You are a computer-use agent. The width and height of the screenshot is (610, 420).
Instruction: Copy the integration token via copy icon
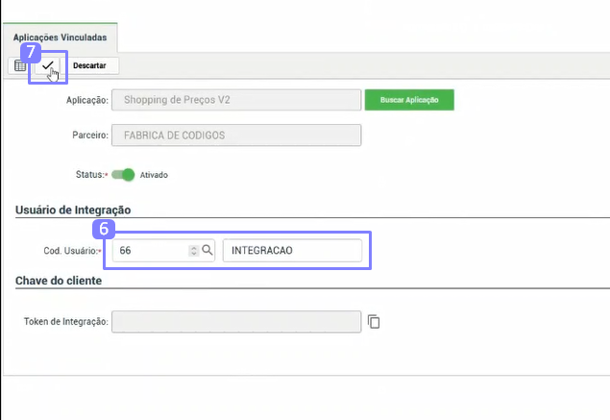(375, 321)
